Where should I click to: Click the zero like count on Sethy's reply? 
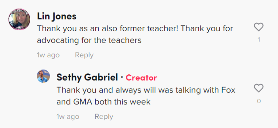coord(259,101)
